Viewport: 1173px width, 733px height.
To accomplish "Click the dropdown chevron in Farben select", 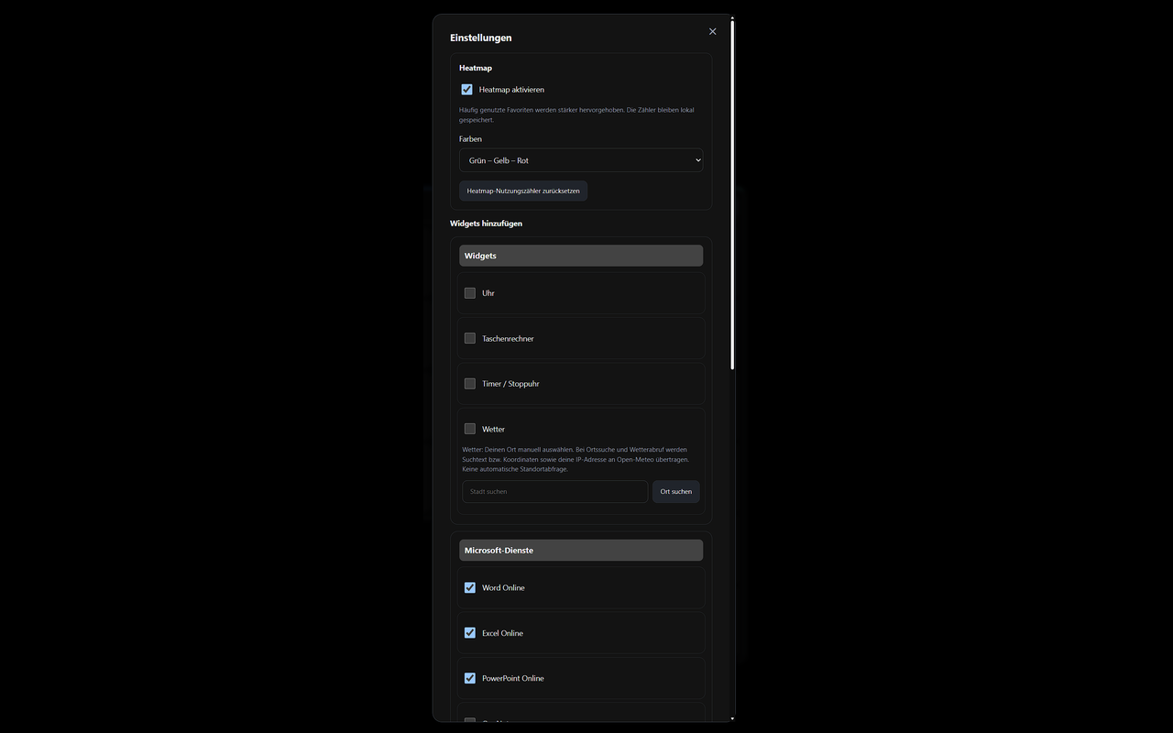I will click(x=697, y=160).
